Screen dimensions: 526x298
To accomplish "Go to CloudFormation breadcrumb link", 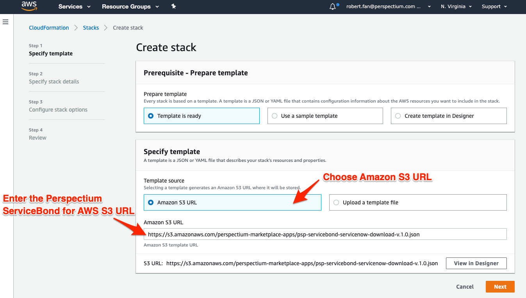I will pos(49,28).
